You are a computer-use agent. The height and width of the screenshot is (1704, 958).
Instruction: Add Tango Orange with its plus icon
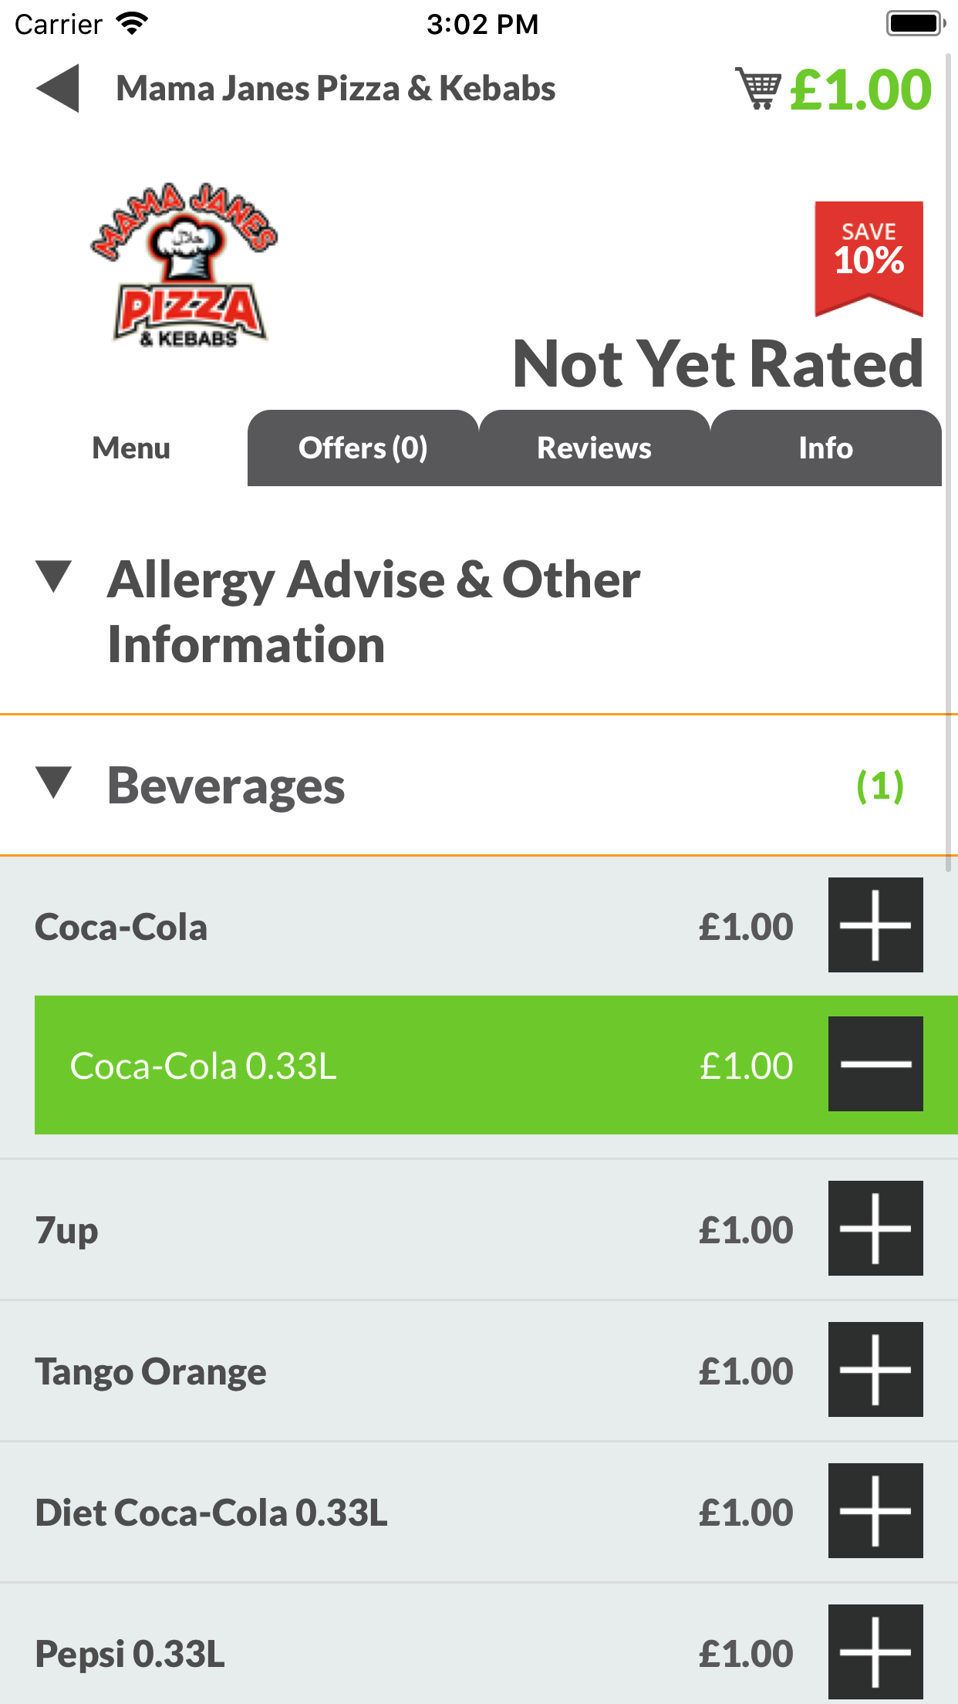875,1369
